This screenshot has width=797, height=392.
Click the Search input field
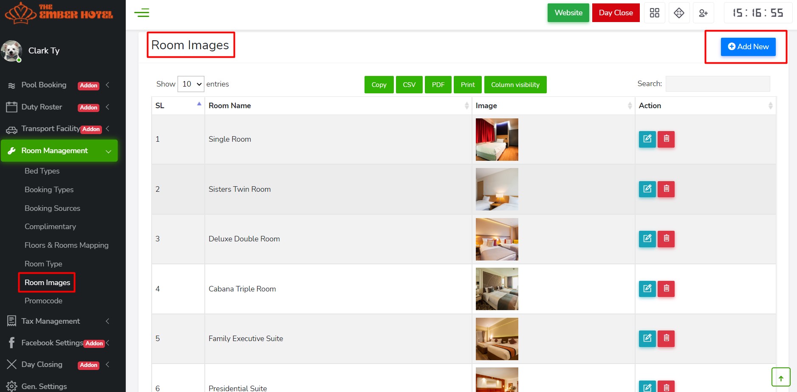coord(717,84)
